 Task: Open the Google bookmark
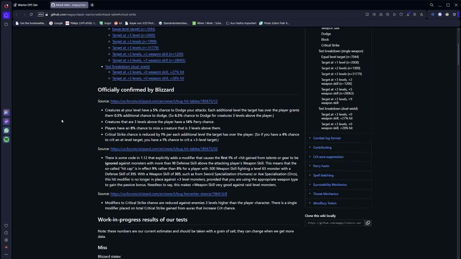click(56, 23)
